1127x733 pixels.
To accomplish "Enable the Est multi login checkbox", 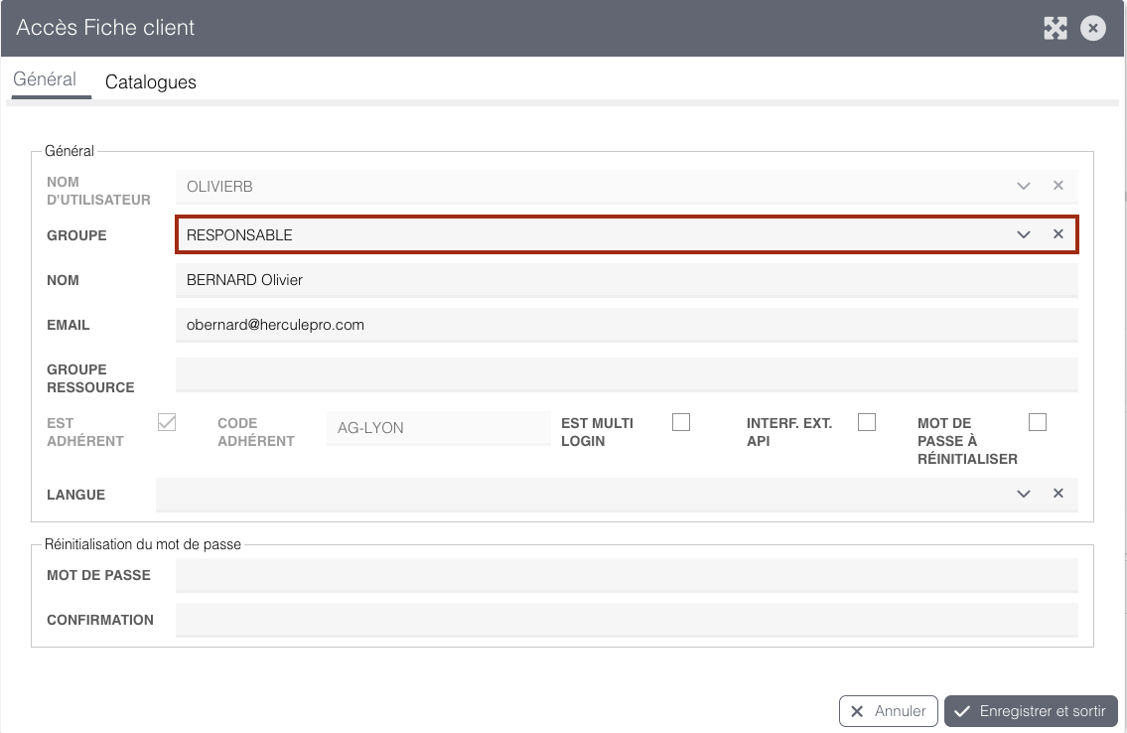I will click(680, 422).
